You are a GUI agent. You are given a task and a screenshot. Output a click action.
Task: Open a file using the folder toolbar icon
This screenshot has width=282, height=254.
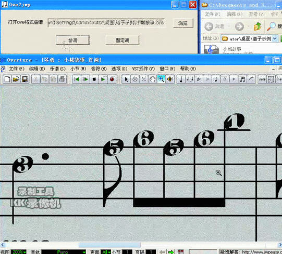click(16, 79)
